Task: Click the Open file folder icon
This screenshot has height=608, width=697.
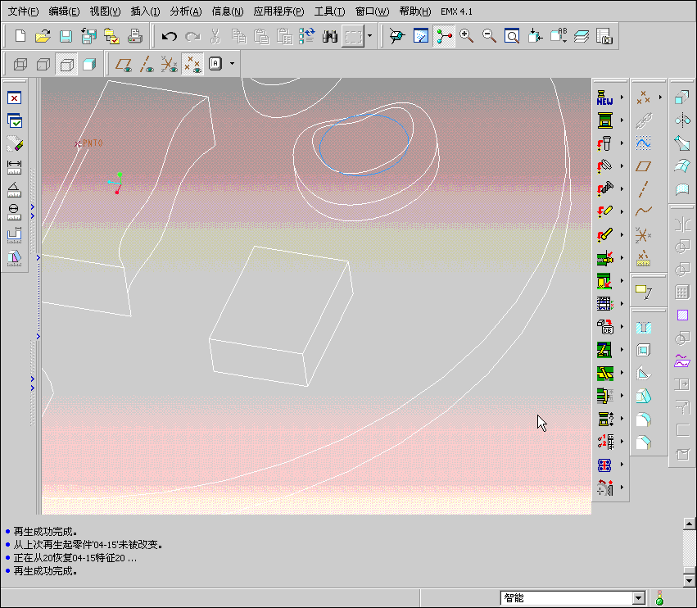Action: [43, 36]
